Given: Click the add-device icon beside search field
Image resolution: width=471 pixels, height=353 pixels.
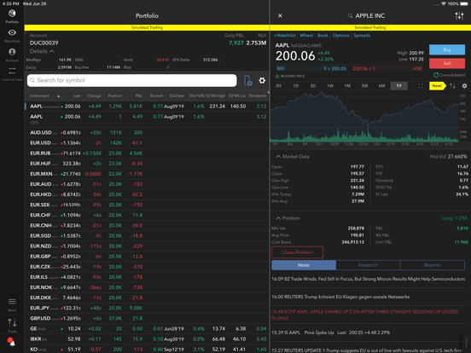Looking at the screenshot, I should pyautogui.click(x=247, y=80).
